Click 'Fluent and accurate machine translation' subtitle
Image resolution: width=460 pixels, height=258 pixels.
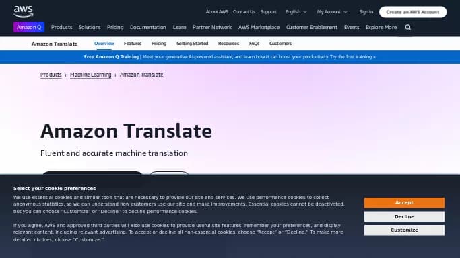click(x=114, y=153)
